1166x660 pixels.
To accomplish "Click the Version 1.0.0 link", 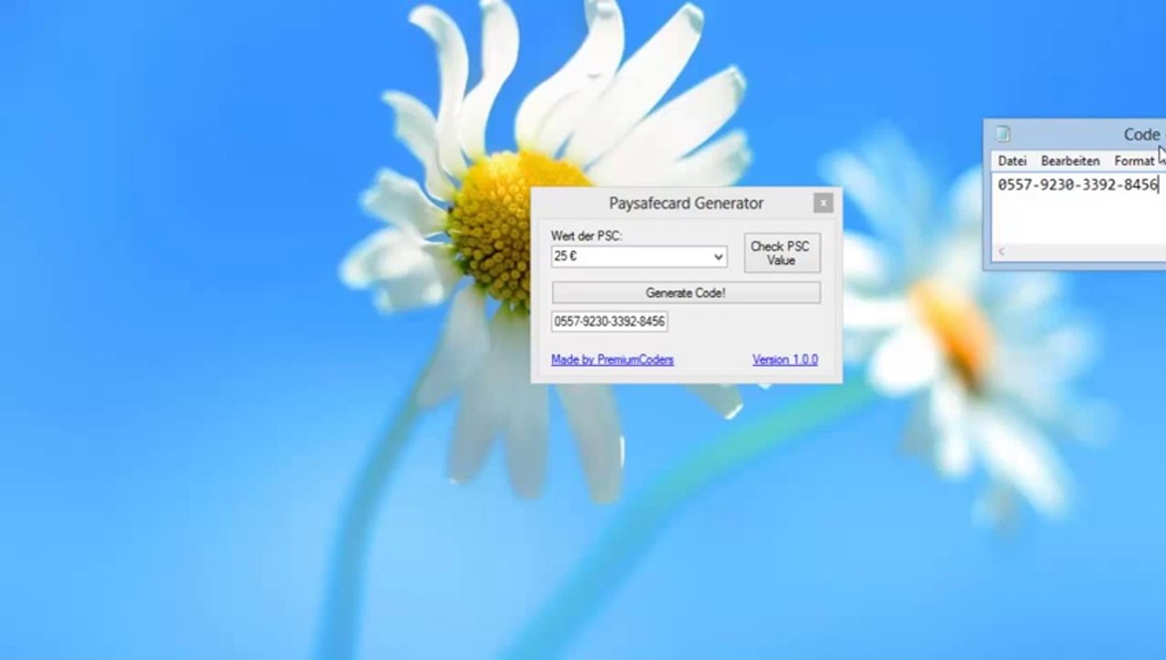I will (785, 359).
